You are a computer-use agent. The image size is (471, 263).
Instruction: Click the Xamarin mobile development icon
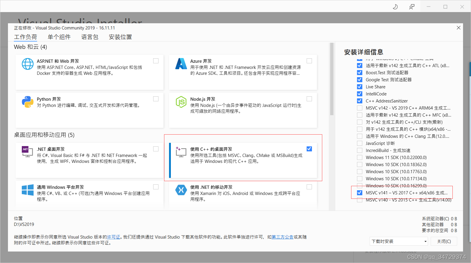pyautogui.click(x=181, y=190)
